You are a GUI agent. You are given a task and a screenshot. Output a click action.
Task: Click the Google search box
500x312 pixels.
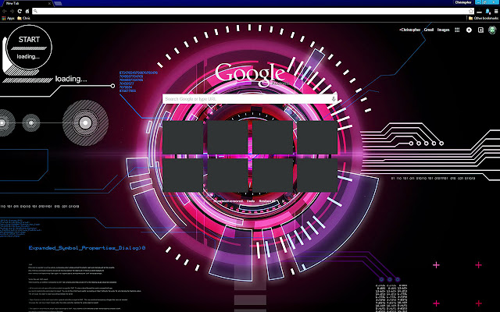(x=242, y=99)
